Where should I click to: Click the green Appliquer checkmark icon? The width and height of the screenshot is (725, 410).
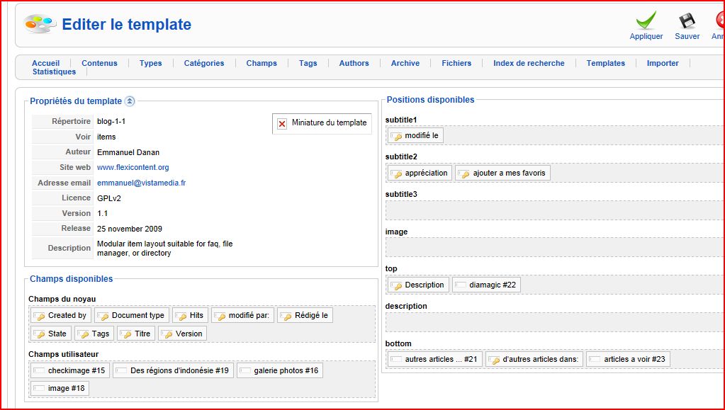point(646,21)
